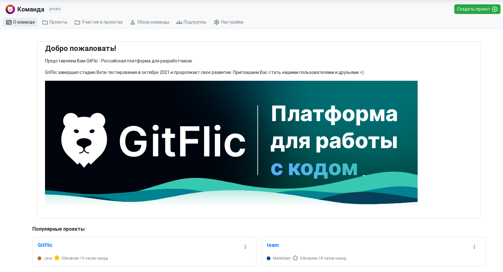Screen dimensions: 503x272
Task: Click the Добро пожаловать! heading
Action: pos(81,48)
